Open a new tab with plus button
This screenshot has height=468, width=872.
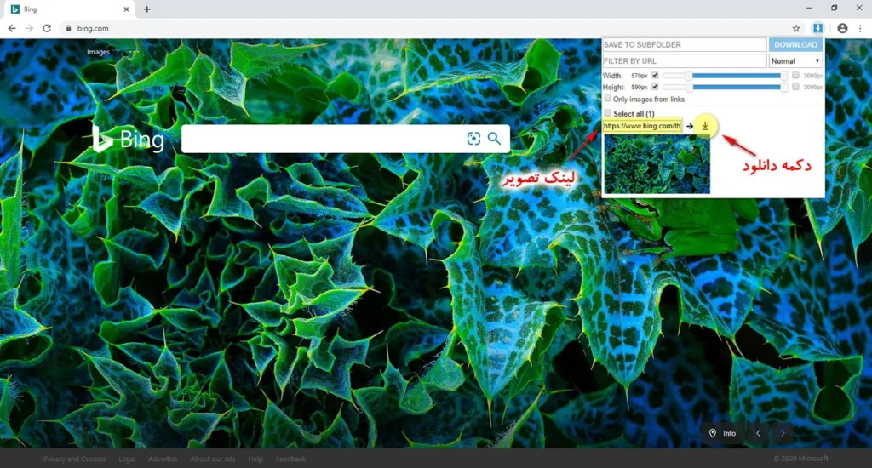click(146, 9)
